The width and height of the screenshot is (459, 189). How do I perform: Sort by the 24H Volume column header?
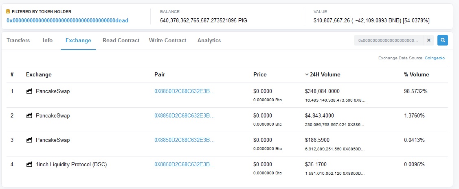tap(323, 74)
